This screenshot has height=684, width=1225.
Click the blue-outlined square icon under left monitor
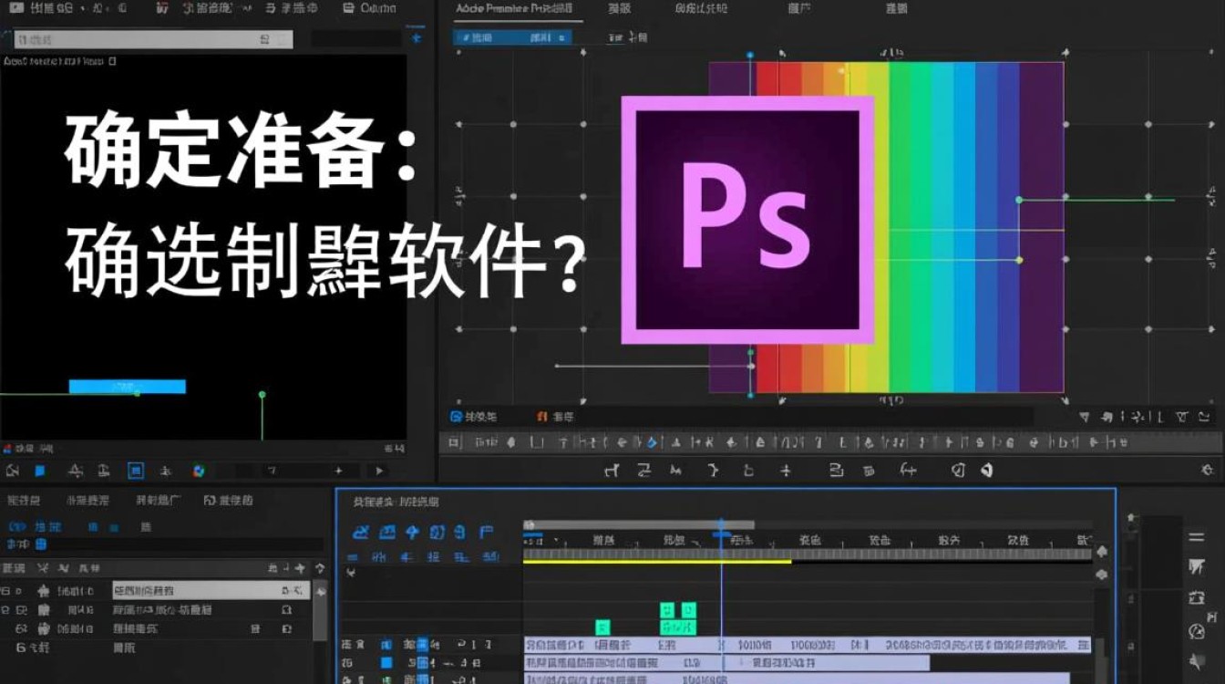tap(136, 472)
